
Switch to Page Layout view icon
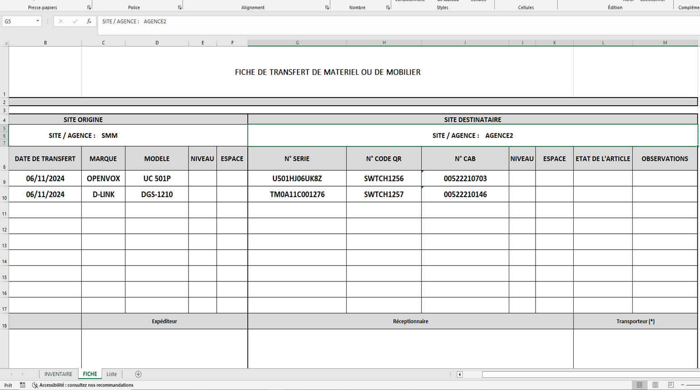(x=655, y=385)
